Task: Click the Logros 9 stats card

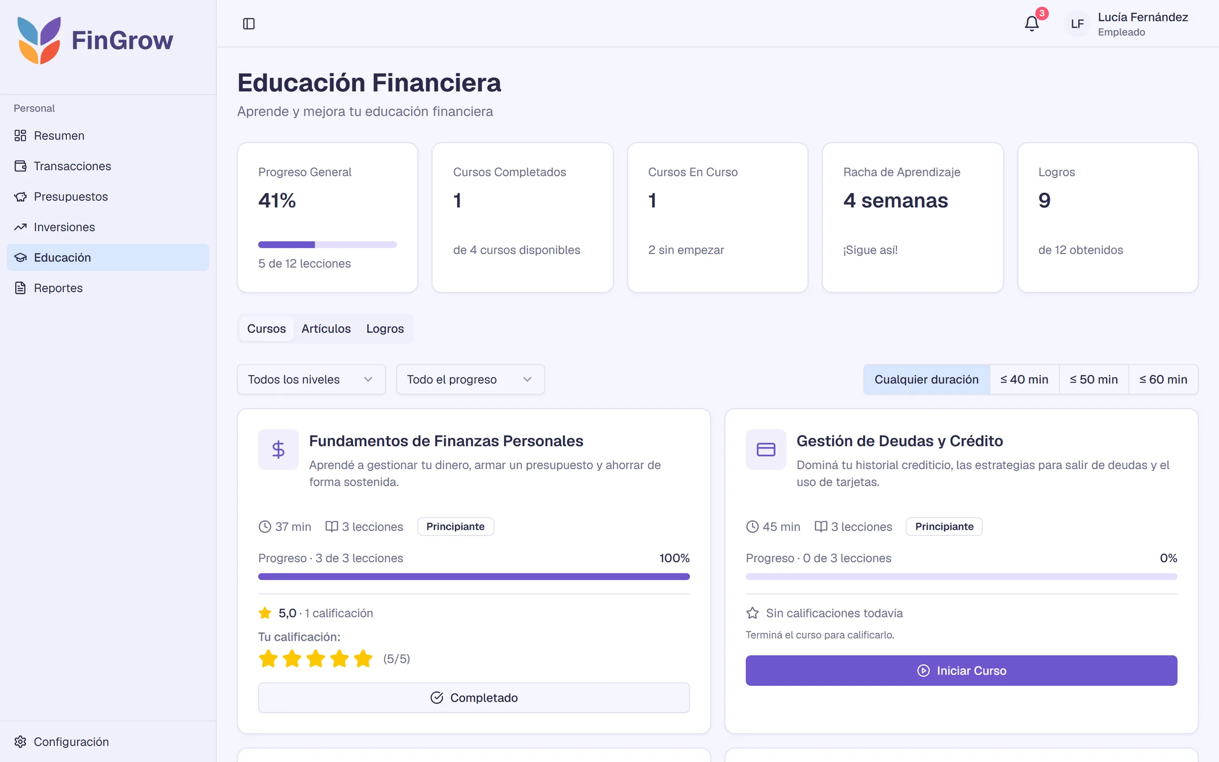Action: [1108, 217]
